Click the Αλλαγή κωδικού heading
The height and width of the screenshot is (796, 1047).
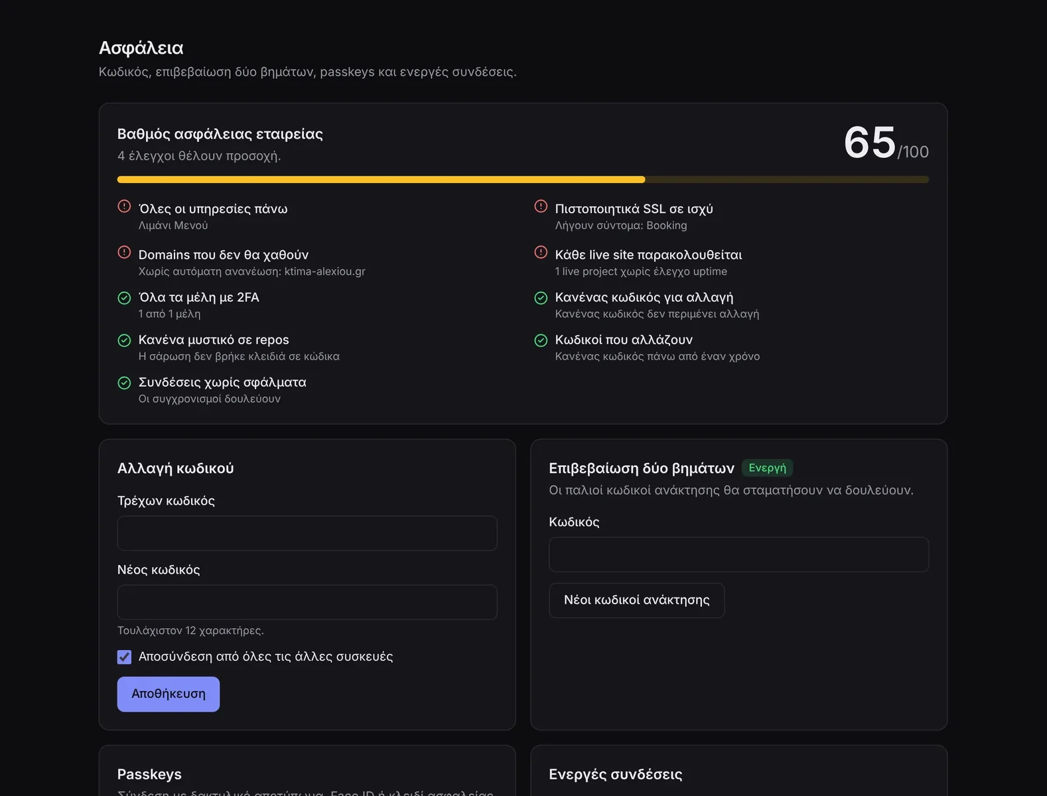[176, 468]
